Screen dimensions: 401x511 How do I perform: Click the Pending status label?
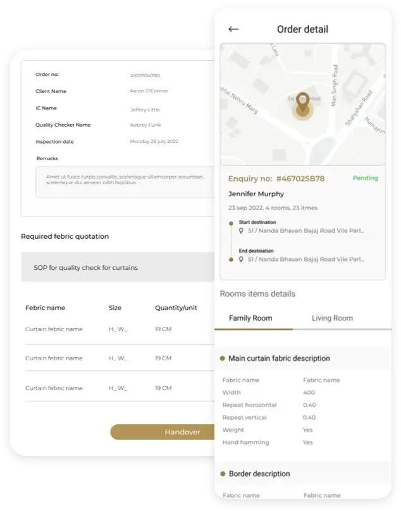click(365, 178)
